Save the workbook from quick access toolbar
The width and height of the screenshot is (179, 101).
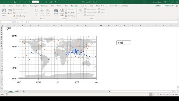(x=15, y=2)
